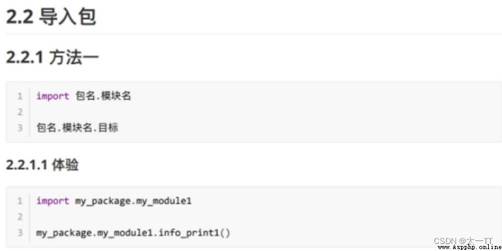Click the 2.2.1 方法一 subheading
Image resolution: width=502 pixels, height=251 pixels.
click(52, 57)
